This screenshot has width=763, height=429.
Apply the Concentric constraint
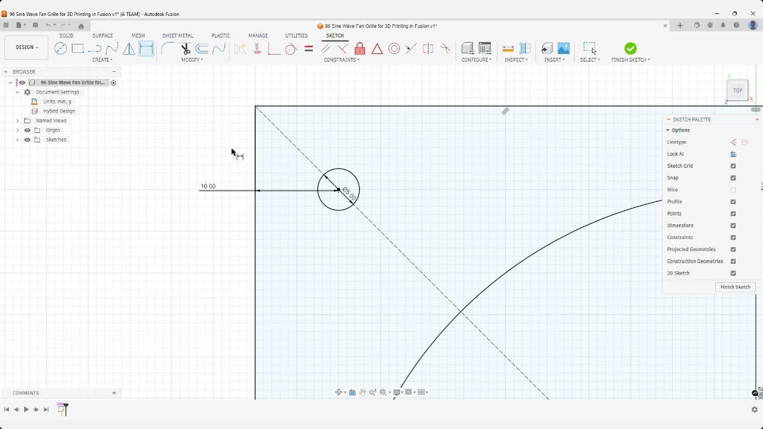tap(394, 48)
